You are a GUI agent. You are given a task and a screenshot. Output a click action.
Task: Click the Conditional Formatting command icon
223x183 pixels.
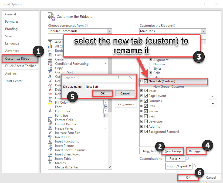click(50, 63)
